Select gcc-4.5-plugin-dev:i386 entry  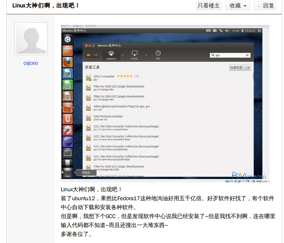click(168, 168)
